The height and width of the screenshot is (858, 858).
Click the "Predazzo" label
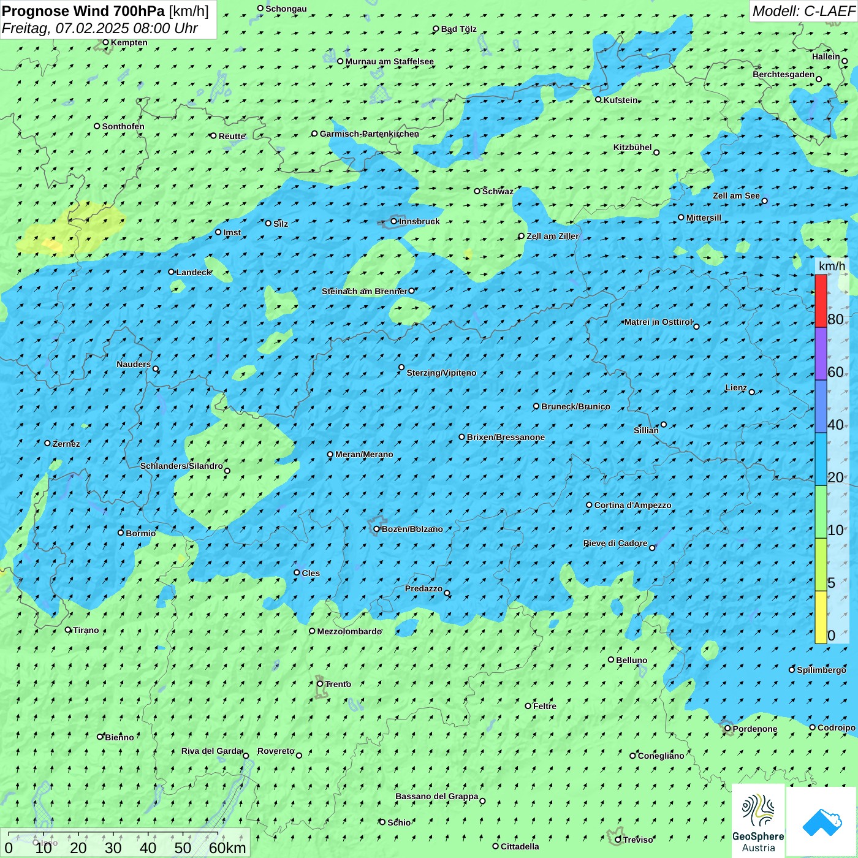(x=423, y=588)
